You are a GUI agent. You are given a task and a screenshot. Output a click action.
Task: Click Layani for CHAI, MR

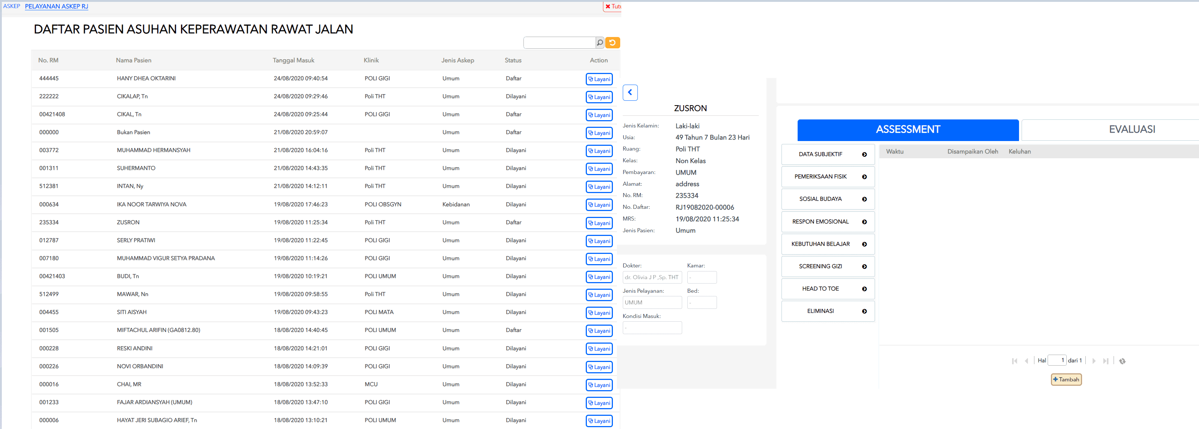tap(599, 385)
